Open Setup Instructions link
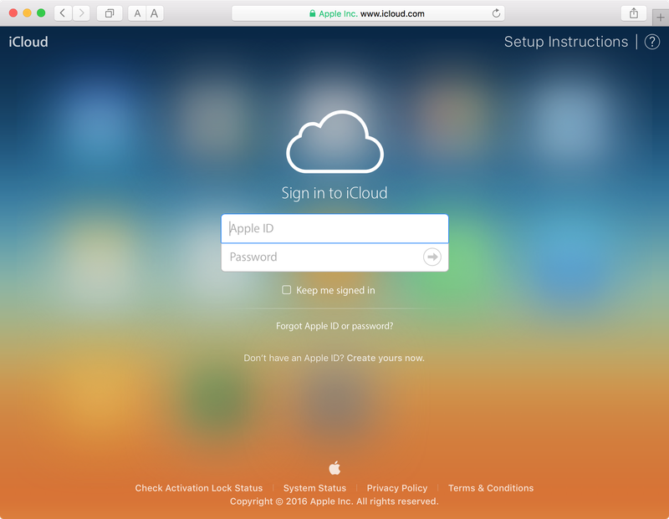Screen dimensions: 669x519 [566, 42]
